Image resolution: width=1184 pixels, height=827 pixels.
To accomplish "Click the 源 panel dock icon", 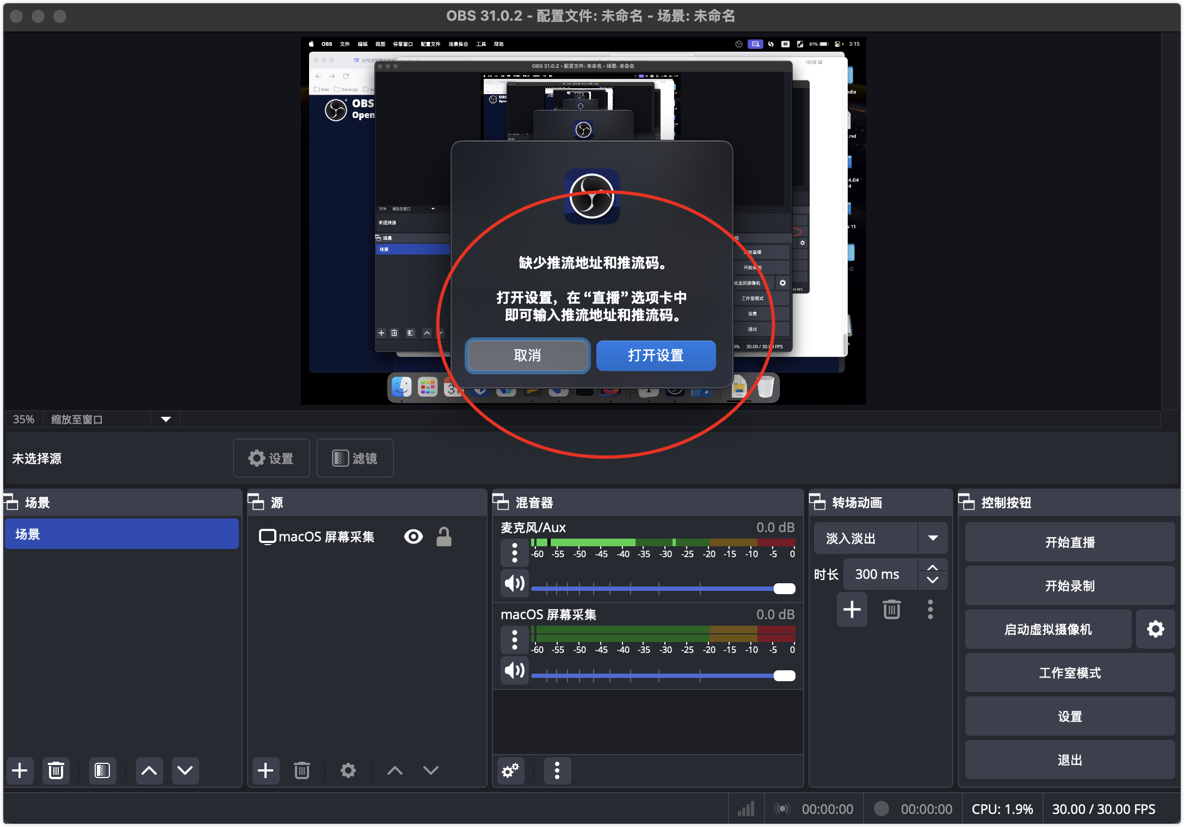I will pyautogui.click(x=256, y=502).
